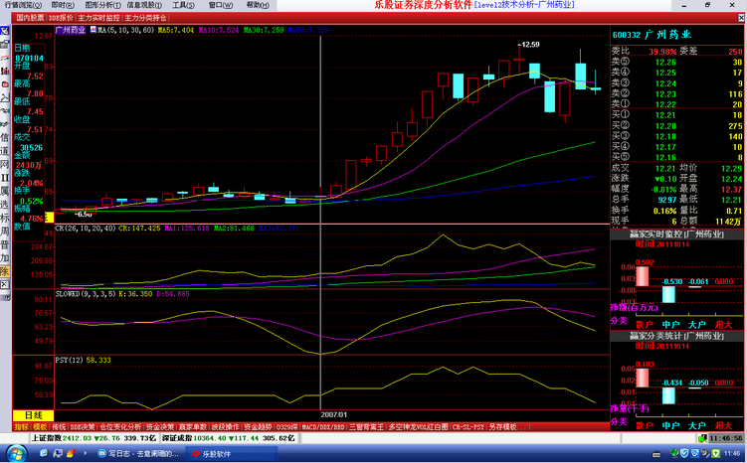747x463 pixels.
Task: Select the 传统 template tab
Action: click(59, 427)
